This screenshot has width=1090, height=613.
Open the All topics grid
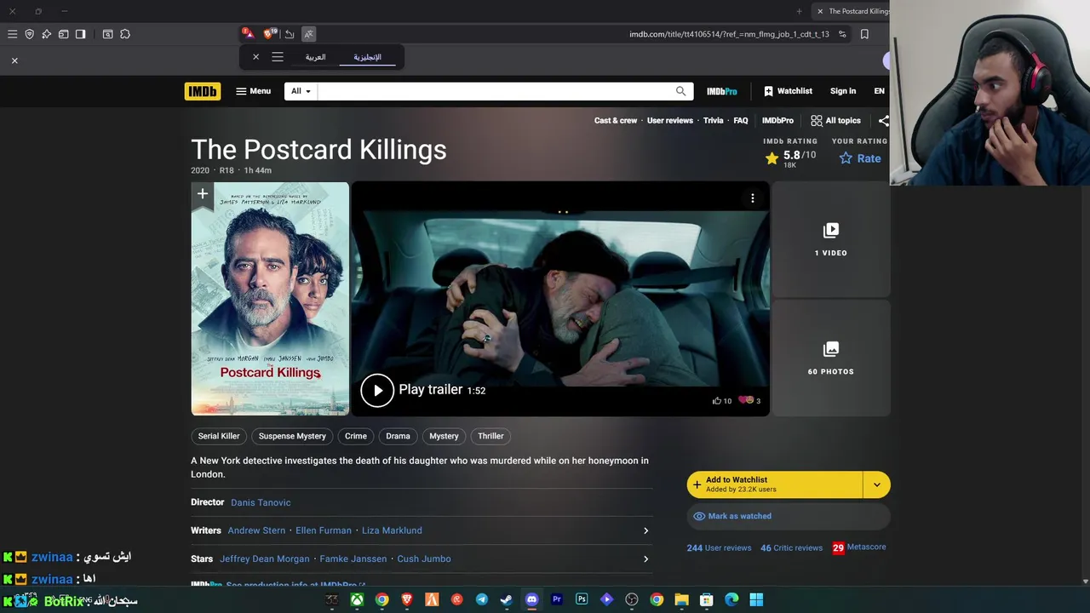835,121
